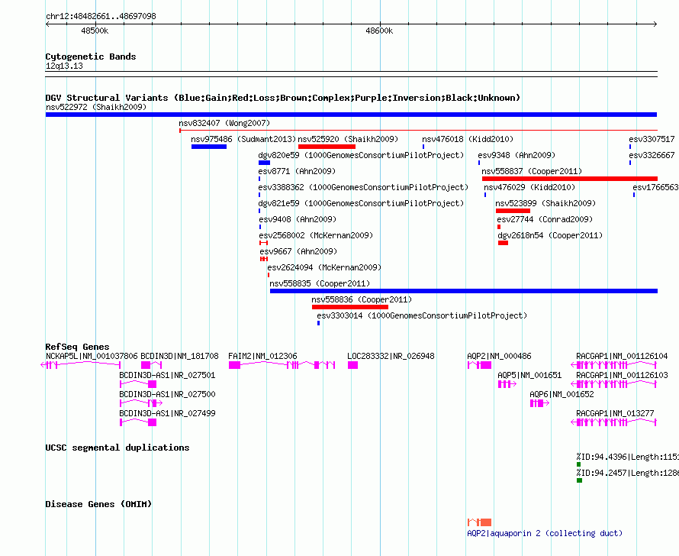Click the LOC283332 NR_026948 gene block
Viewport: 679px width, 556px height.
[353, 365]
